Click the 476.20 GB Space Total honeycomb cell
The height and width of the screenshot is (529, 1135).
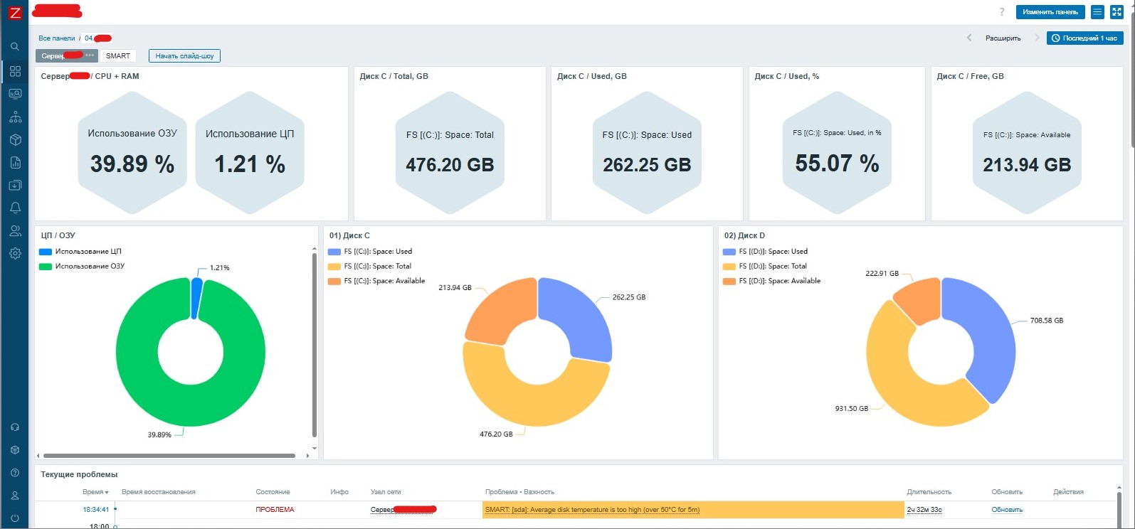[x=450, y=152]
